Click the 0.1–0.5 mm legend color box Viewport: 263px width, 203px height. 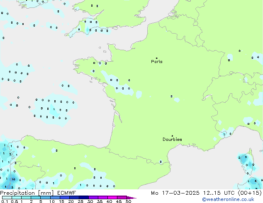[x=7, y=198]
